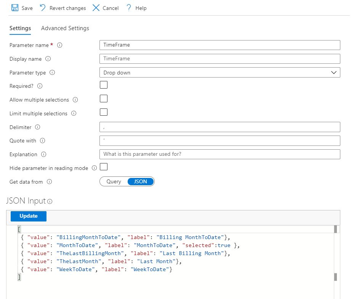The image size is (351, 299).
Task: Click the blue Update button
Action: 29,216
